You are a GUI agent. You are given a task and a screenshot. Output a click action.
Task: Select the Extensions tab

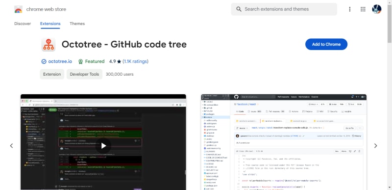point(50,24)
